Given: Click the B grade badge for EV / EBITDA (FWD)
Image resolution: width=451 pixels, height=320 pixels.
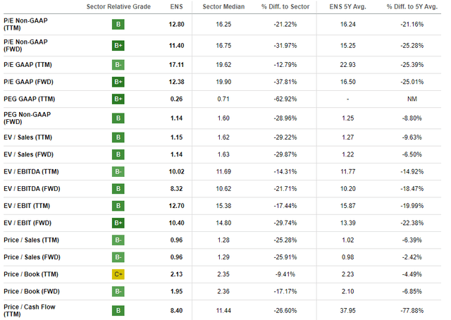Looking at the screenshot, I should 118,189.
